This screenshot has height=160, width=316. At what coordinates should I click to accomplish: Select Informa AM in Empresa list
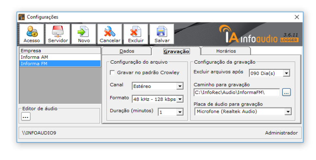click(60, 57)
